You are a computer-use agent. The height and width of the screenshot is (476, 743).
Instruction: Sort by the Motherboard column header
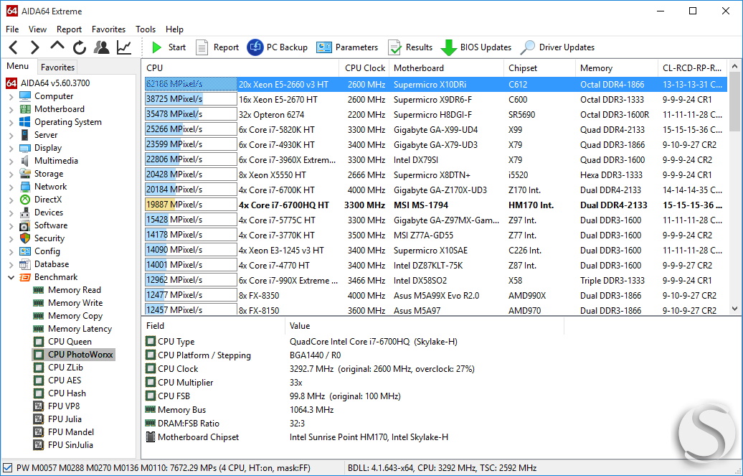tap(446, 68)
